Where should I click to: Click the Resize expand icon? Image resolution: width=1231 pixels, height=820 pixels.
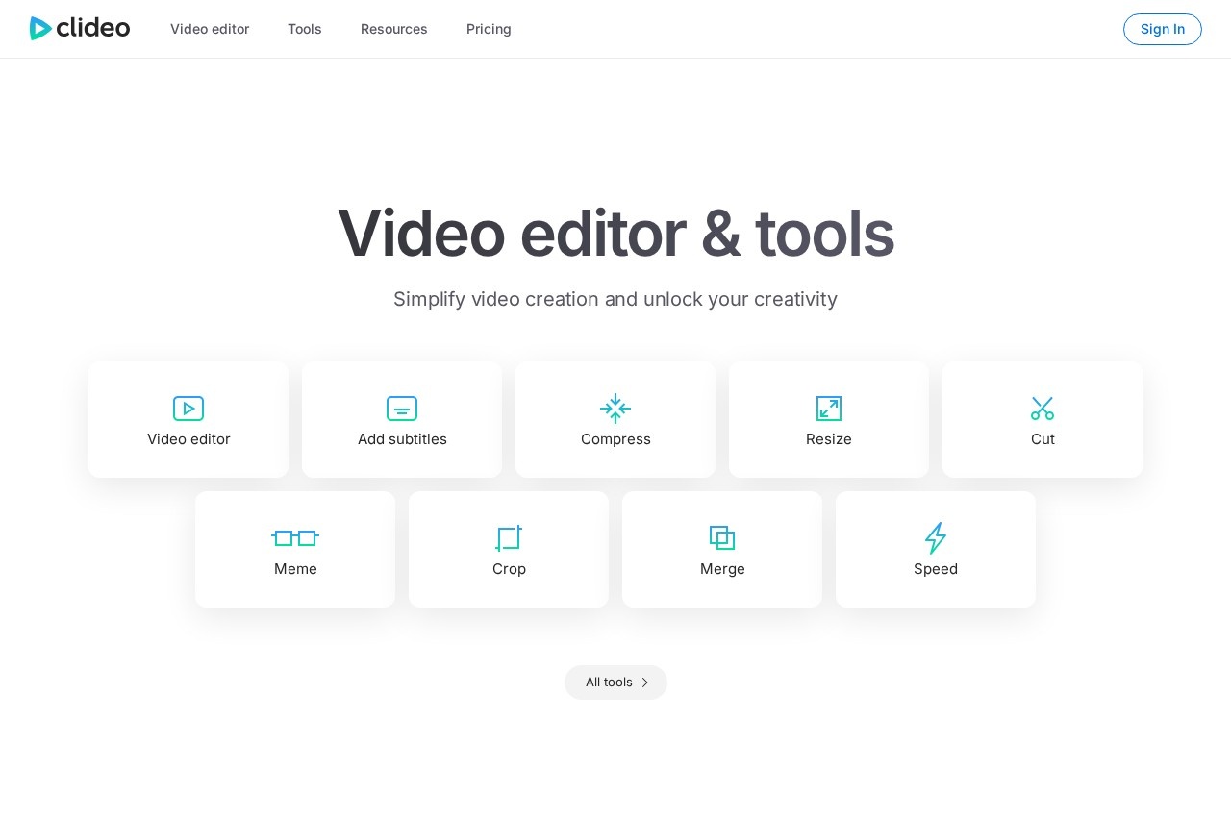[x=829, y=409]
